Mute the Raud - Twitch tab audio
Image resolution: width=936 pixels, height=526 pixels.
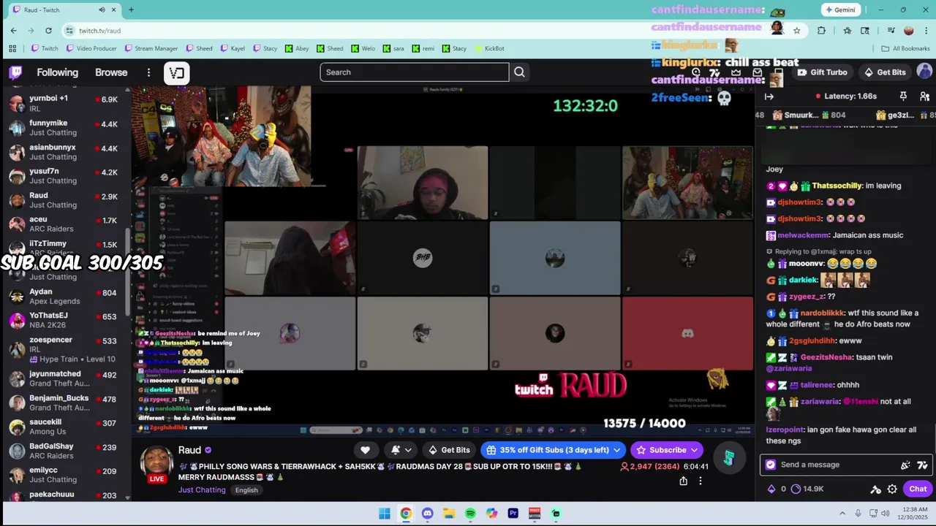click(x=102, y=9)
